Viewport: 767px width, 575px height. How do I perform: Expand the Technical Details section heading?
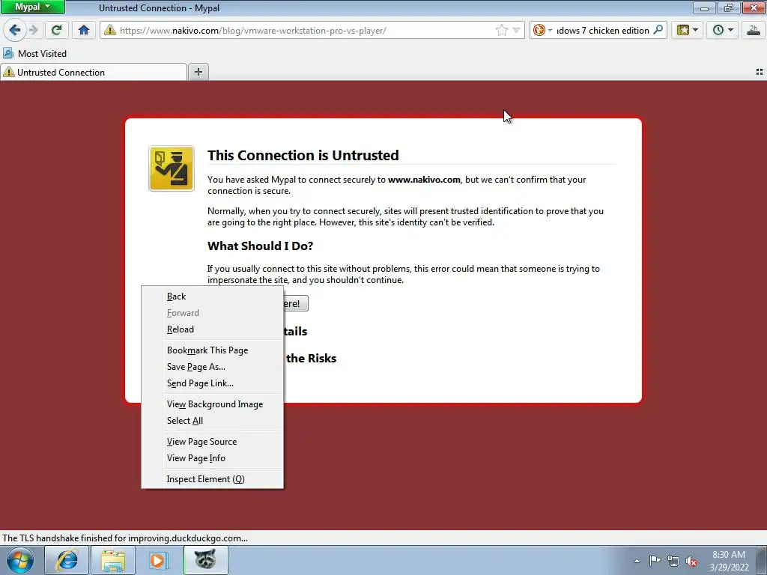pos(295,332)
